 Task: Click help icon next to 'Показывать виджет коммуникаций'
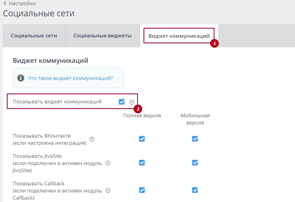pos(132,102)
